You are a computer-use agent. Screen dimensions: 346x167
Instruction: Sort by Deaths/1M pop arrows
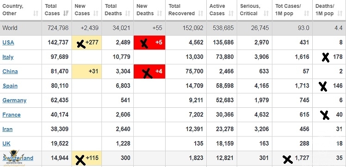[340, 13]
